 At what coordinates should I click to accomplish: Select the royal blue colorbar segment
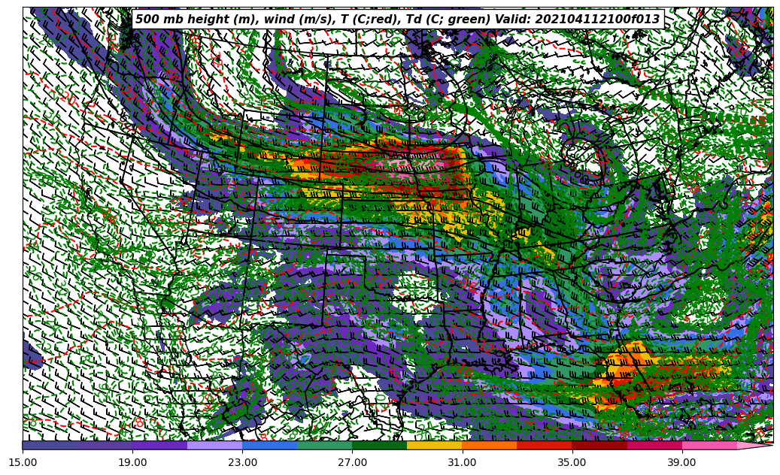[x=269, y=445]
